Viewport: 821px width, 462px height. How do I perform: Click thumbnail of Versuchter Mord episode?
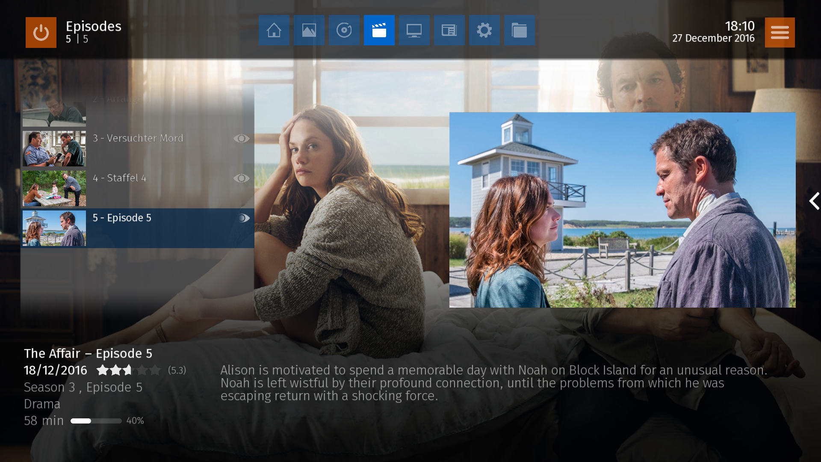54,148
